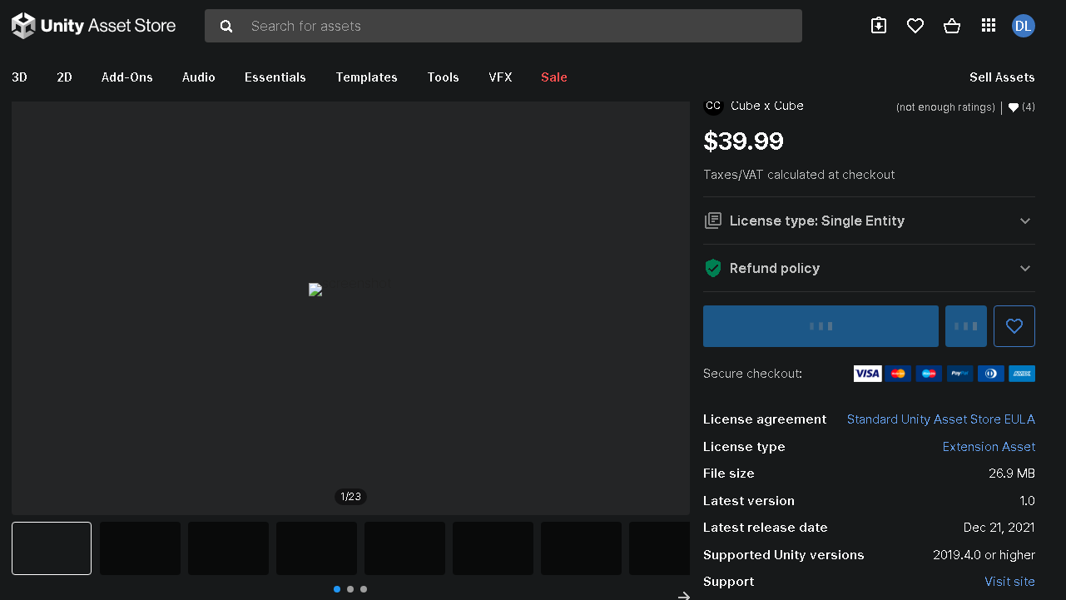
Task: Open the Unity apps grid menu
Action: pos(988,26)
